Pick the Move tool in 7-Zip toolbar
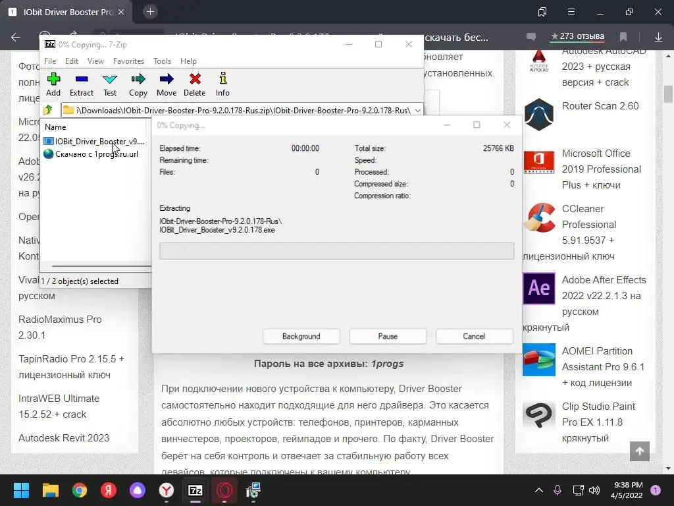The height and width of the screenshot is (506, 674). [x=167, y=84]
